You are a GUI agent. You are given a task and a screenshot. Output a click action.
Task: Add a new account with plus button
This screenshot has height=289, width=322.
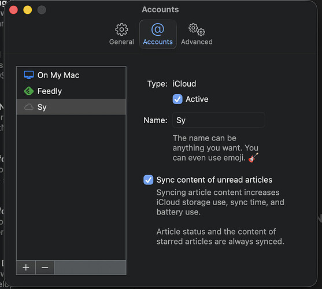26,268
